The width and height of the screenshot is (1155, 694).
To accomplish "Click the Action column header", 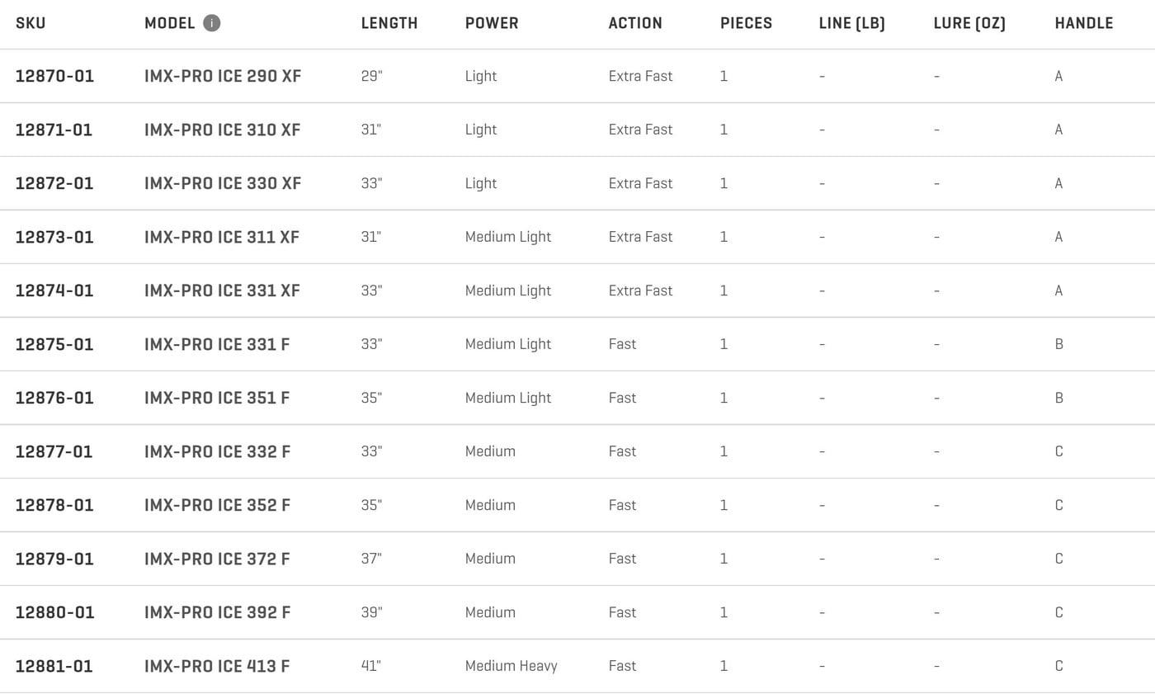I will [x=635, y=23].
